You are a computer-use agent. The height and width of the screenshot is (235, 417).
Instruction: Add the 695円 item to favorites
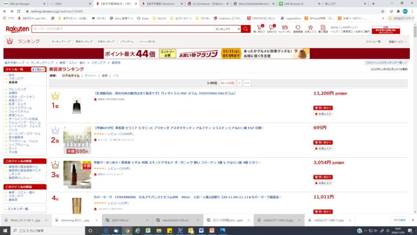(324, 148)
